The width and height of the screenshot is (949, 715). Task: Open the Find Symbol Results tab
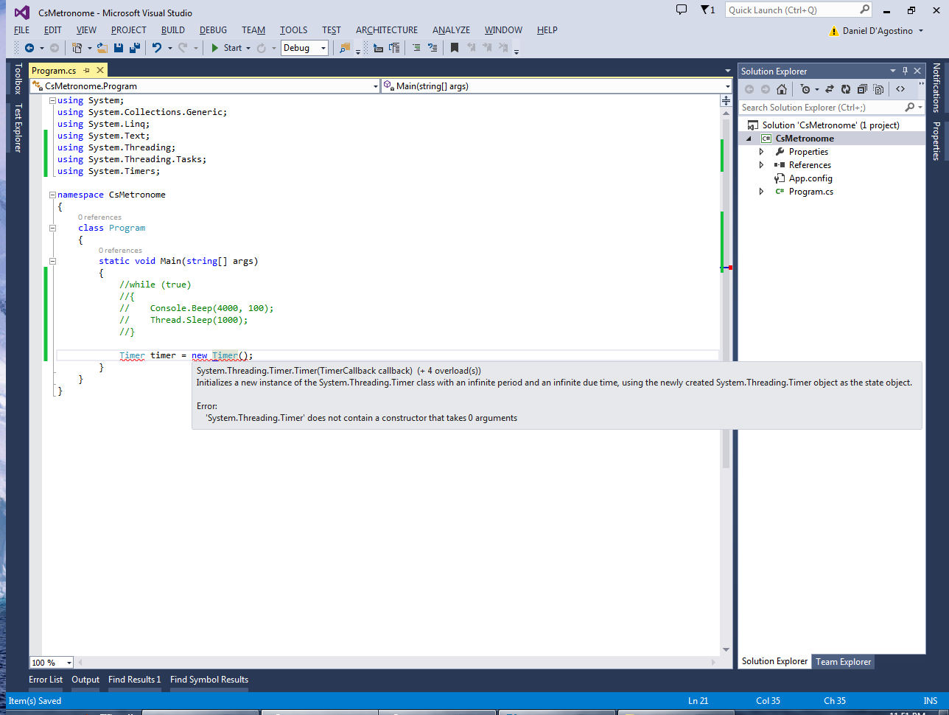pos(209,680)
